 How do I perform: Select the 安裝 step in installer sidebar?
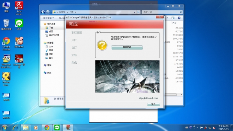click(x=74, y=55)
